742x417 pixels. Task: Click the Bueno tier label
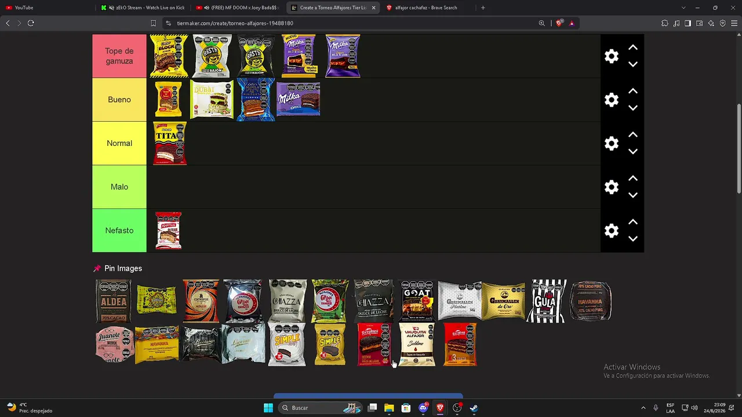point(119,100)
